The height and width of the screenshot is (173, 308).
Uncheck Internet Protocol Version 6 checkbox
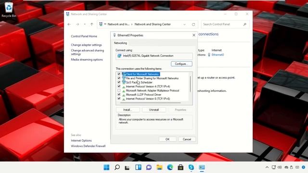pyautogui.click(x=119, y=99)
